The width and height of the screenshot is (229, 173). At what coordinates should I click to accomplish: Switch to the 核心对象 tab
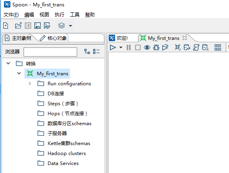point(54,38)
